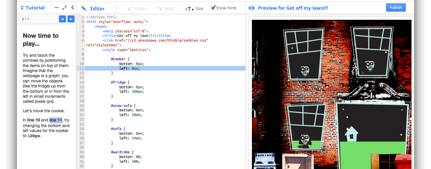Click the red sofa object in preview
This screenshot has height=169, width=431.
[x=403, y=162]
